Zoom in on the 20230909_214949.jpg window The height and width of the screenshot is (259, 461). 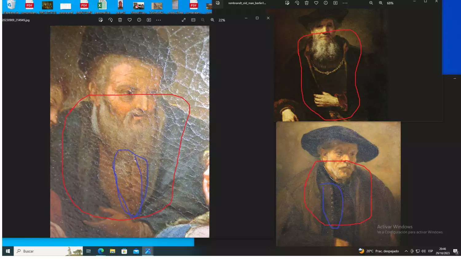click(x=212, y=20)
